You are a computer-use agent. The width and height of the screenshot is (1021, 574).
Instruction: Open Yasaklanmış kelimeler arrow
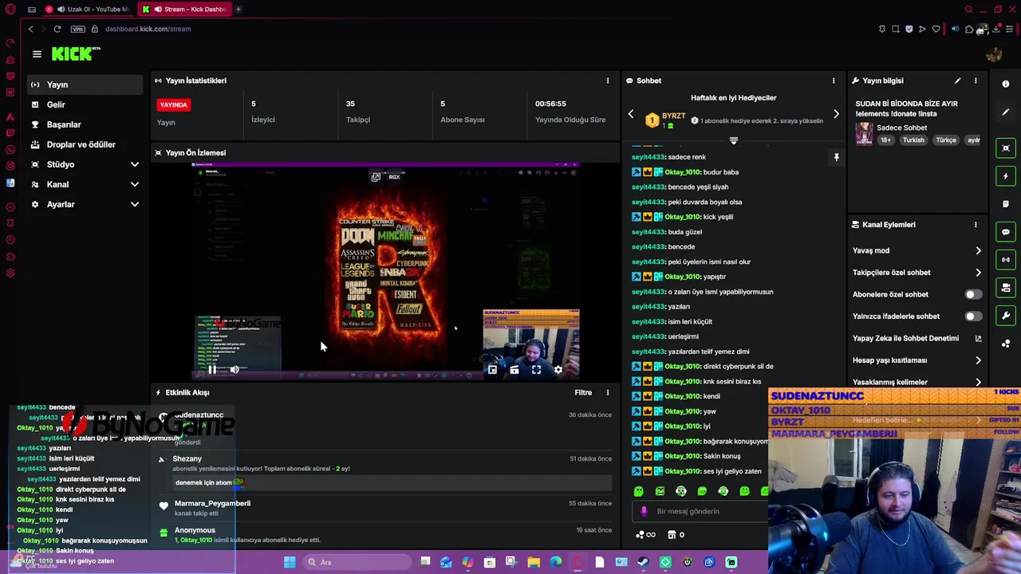tap(978, 383)
